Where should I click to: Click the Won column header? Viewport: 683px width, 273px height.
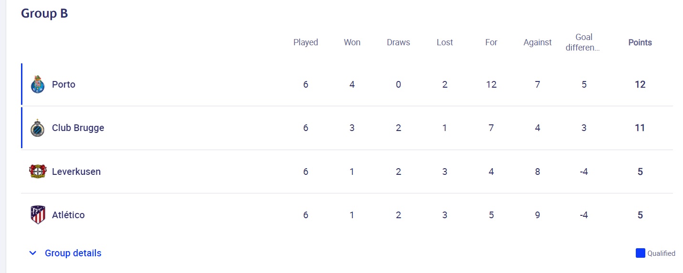coord(352,42)
